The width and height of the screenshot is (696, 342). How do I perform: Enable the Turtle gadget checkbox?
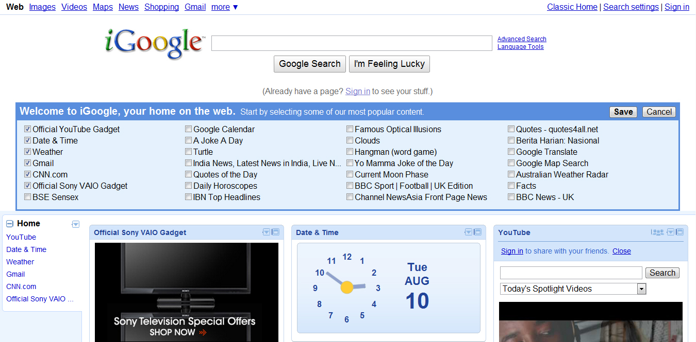189,152
